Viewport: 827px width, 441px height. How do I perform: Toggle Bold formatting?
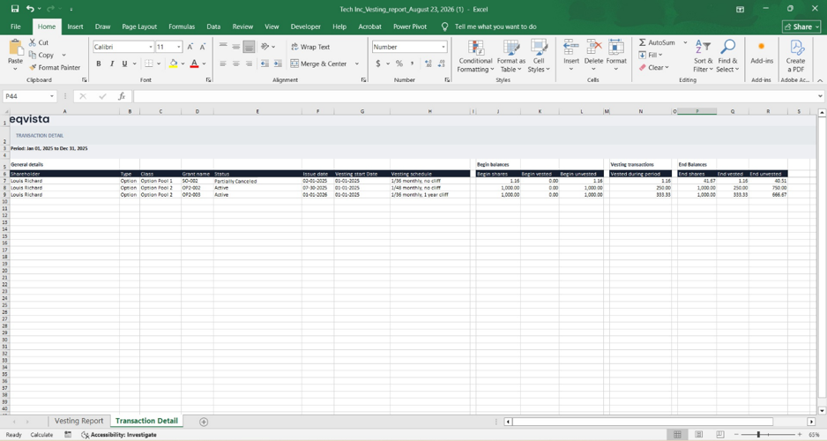click(x=99, y=64)
